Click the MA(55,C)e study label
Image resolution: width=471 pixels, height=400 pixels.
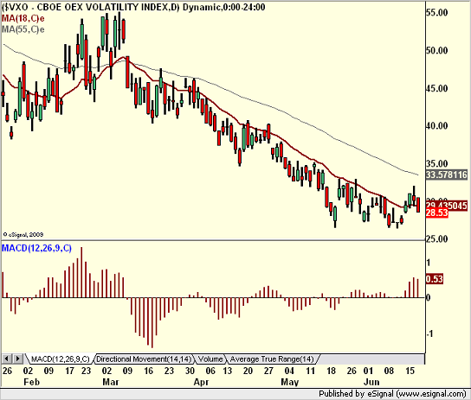pyautogui.click(x=23, y=29)
